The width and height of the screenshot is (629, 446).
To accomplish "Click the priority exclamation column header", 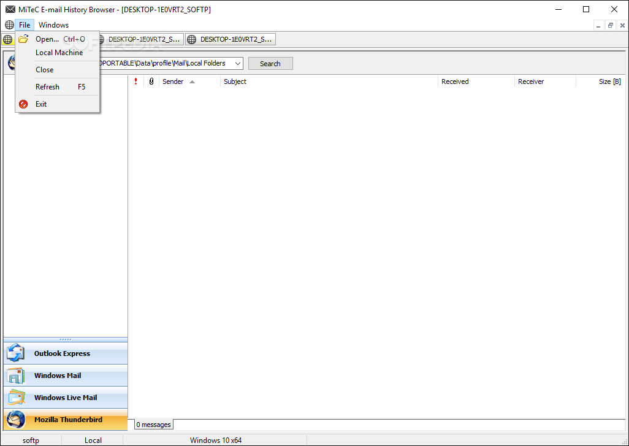I will click(x=136, y=81).
